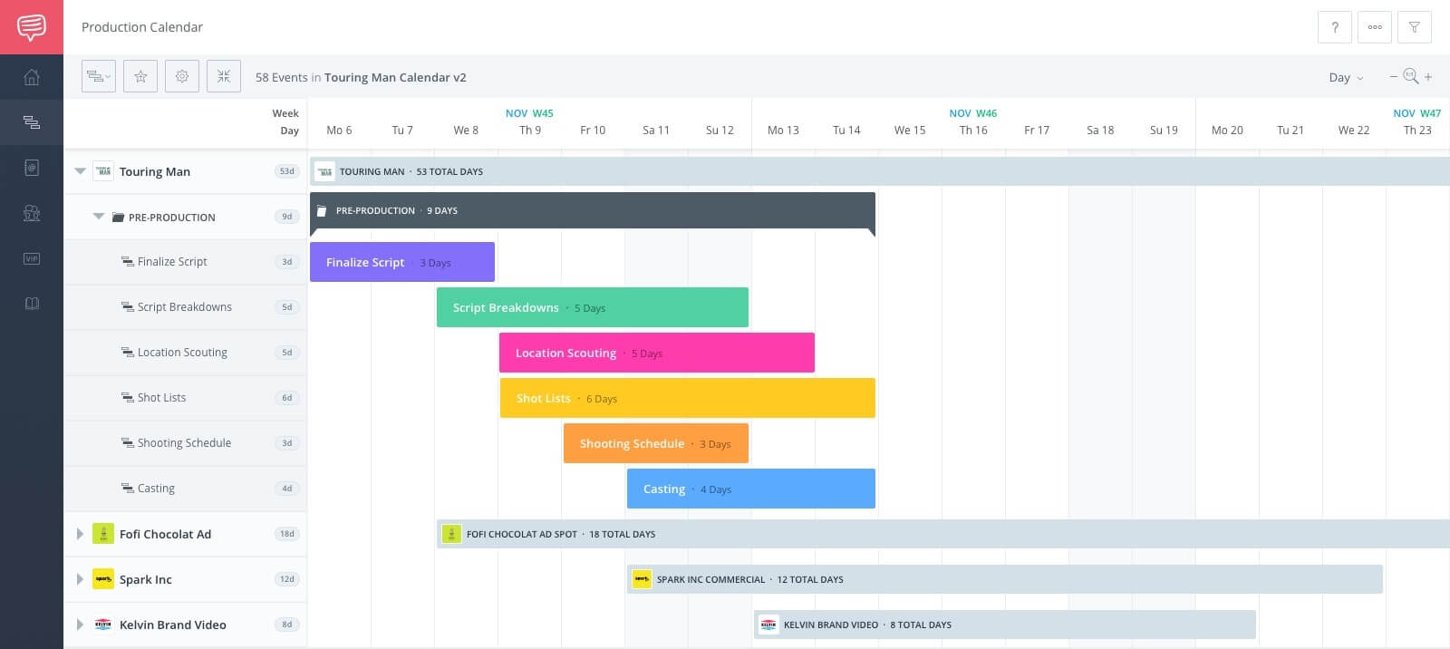
Task: Click the Fofi Chocolat Ad Spot bar
Action: 943,534
